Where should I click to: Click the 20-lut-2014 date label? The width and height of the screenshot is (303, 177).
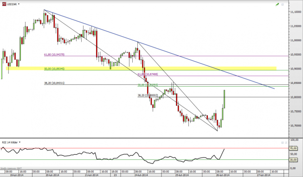point(52,175)
